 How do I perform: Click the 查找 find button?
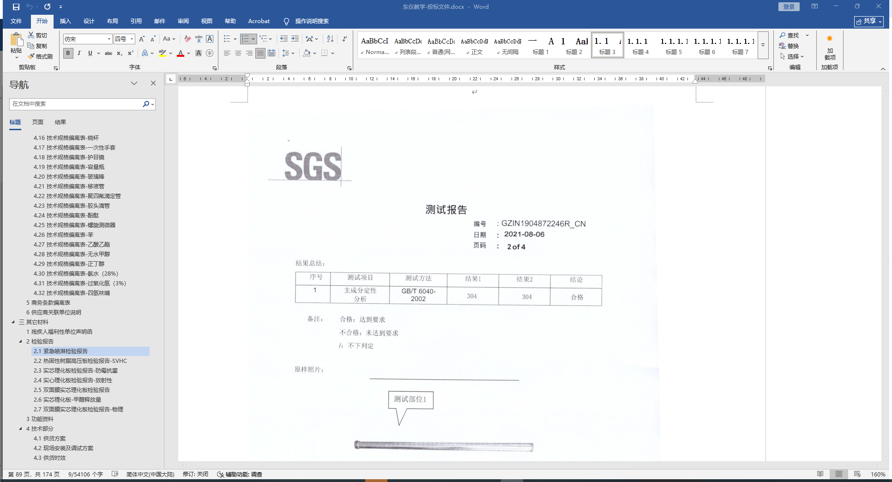point(790,35)
